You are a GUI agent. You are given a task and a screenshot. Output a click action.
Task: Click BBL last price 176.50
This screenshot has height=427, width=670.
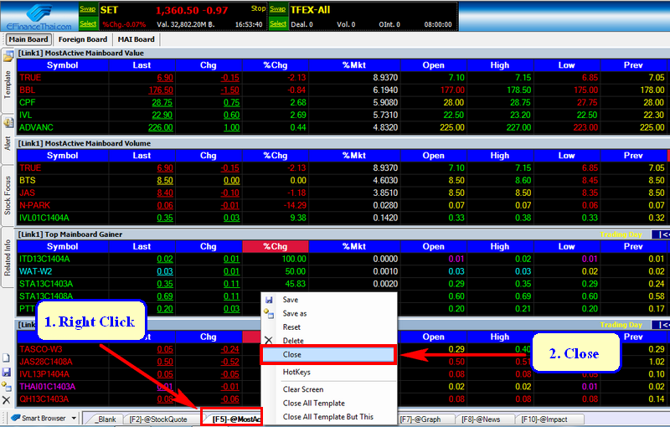tap(161, 90)
